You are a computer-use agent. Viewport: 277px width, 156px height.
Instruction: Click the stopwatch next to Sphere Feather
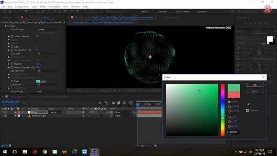click(12, 36)
